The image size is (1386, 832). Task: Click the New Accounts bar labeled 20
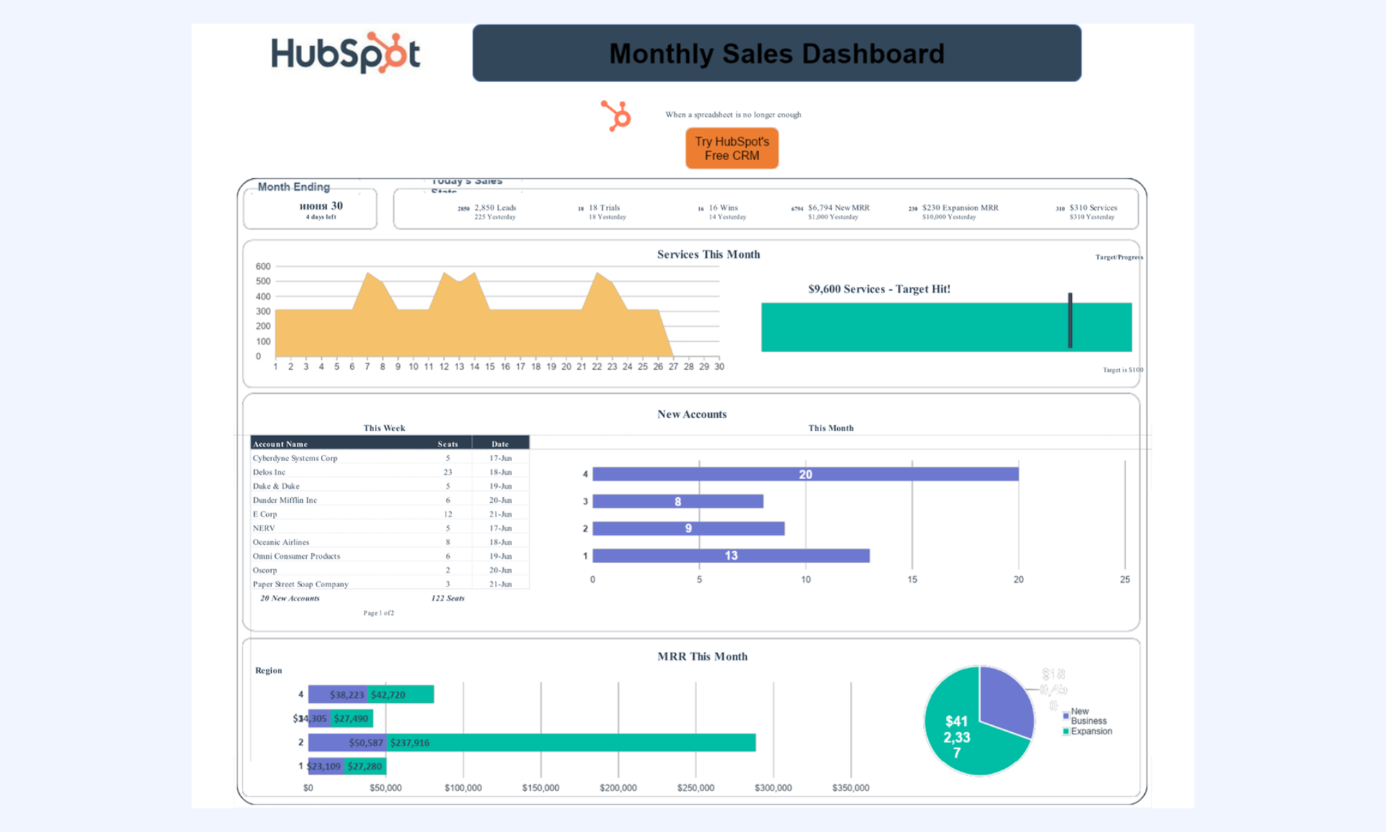point(805,474)
